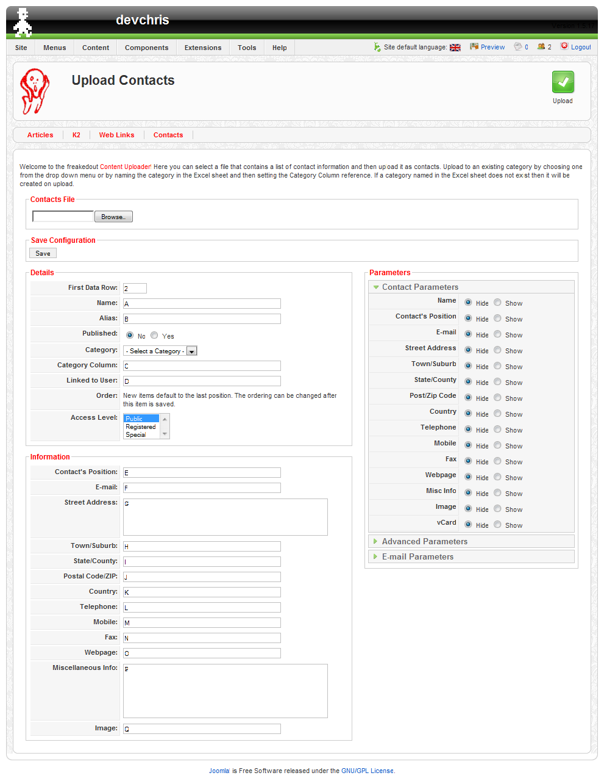Click the Save configuration button
Image resolution: width=604 pixels, height=781 pixels.
(43, 253)
